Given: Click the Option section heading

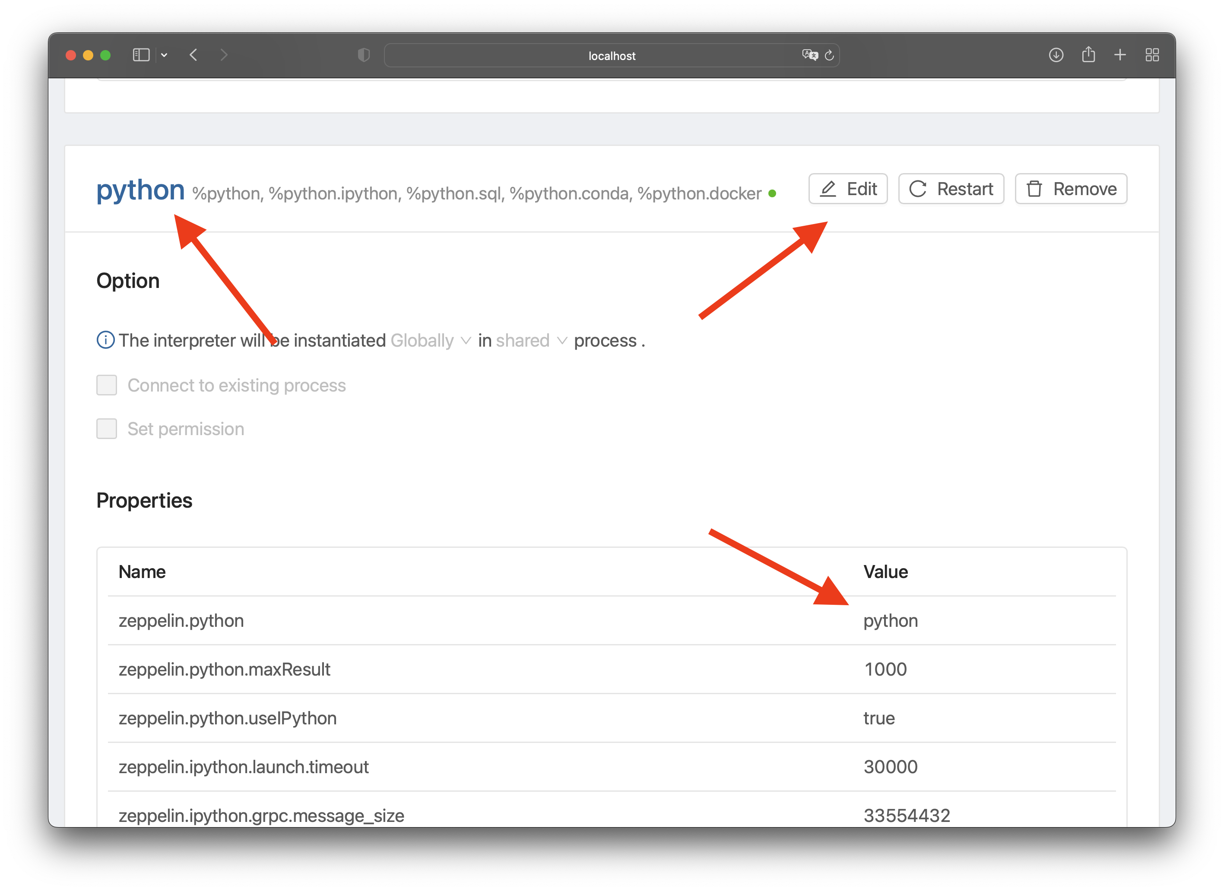Looking at the screenshot, I should coord(128,281).
